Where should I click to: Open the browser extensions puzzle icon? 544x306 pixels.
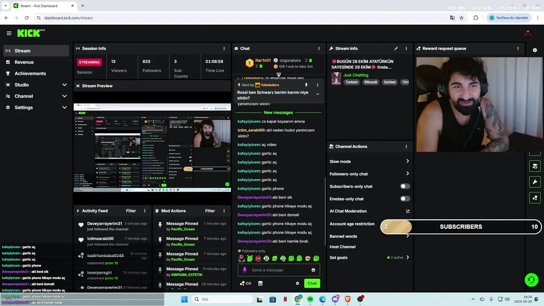pyautogui.click(x=476, y=18)
